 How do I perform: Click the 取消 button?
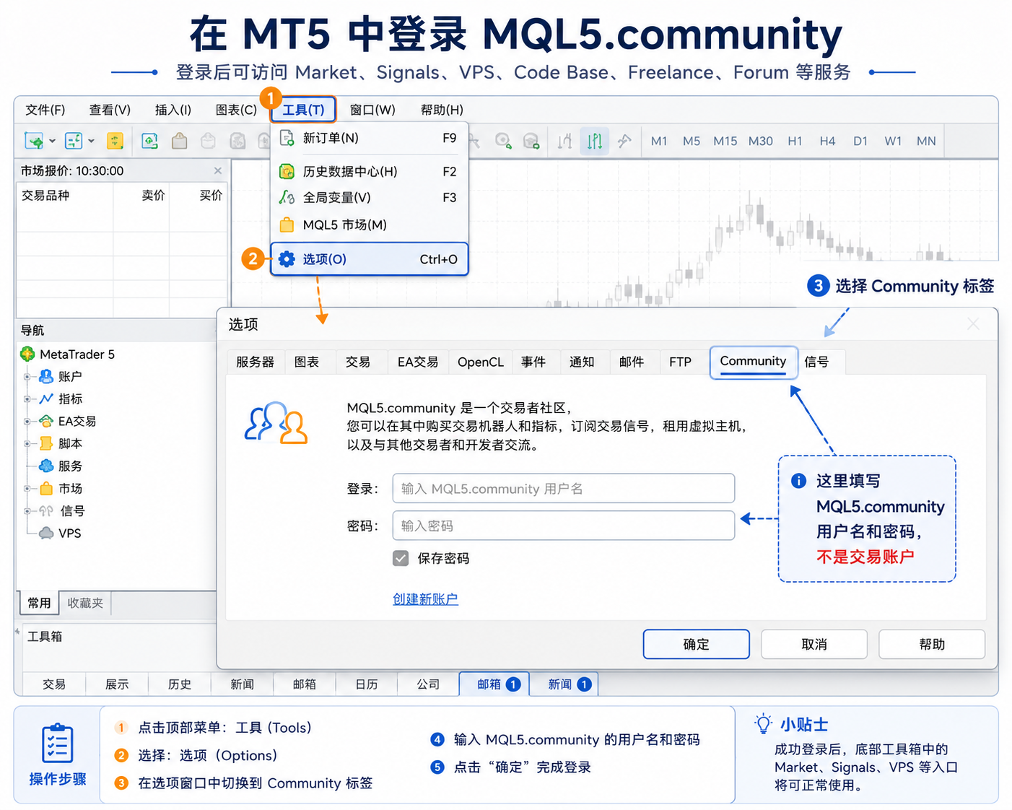pyautogui.click(x=814, y=644)
